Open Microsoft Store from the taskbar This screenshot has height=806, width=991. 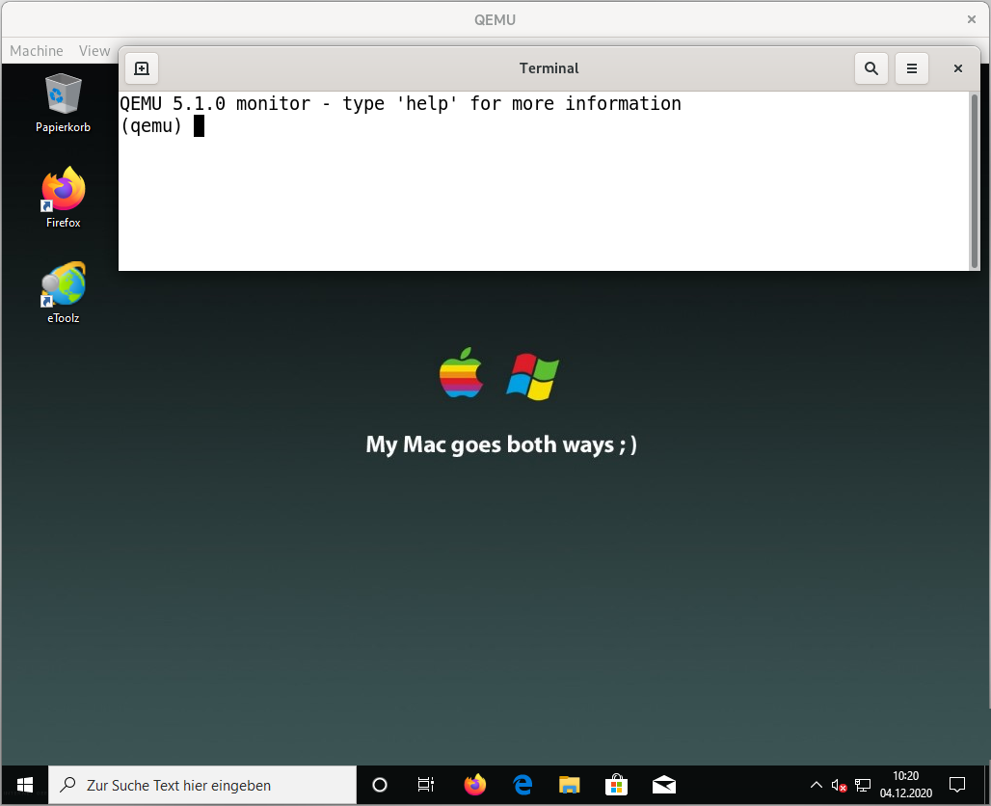[x=616, y=785]
